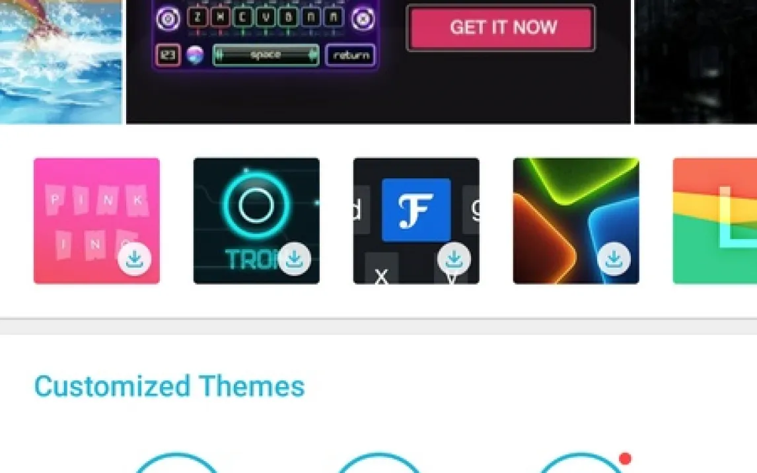Download the neon shapes theme
Image resolution: width=757 pixels, height=473 pixels.
click(614, 259)
